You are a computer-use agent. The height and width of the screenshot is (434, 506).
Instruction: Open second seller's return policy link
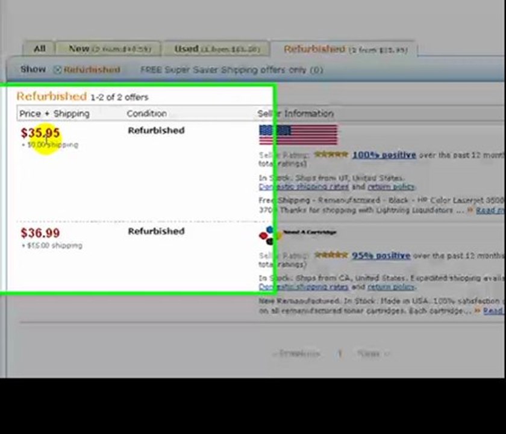pos(392,287)
